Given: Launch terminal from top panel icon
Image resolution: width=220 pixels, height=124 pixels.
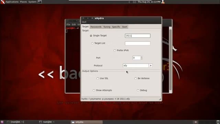Looking at the screenshot, I should pos(40,2).
